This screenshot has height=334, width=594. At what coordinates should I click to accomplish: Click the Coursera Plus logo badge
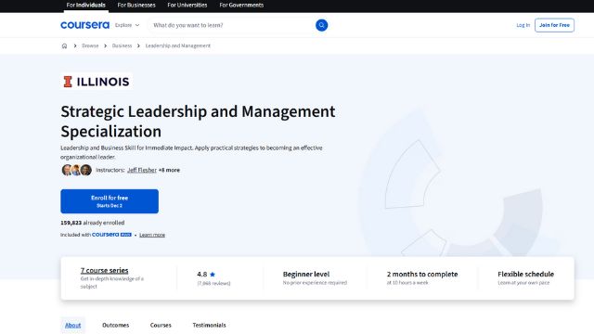111,235
